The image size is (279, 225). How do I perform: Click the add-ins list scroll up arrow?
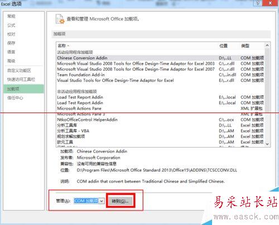267,45
